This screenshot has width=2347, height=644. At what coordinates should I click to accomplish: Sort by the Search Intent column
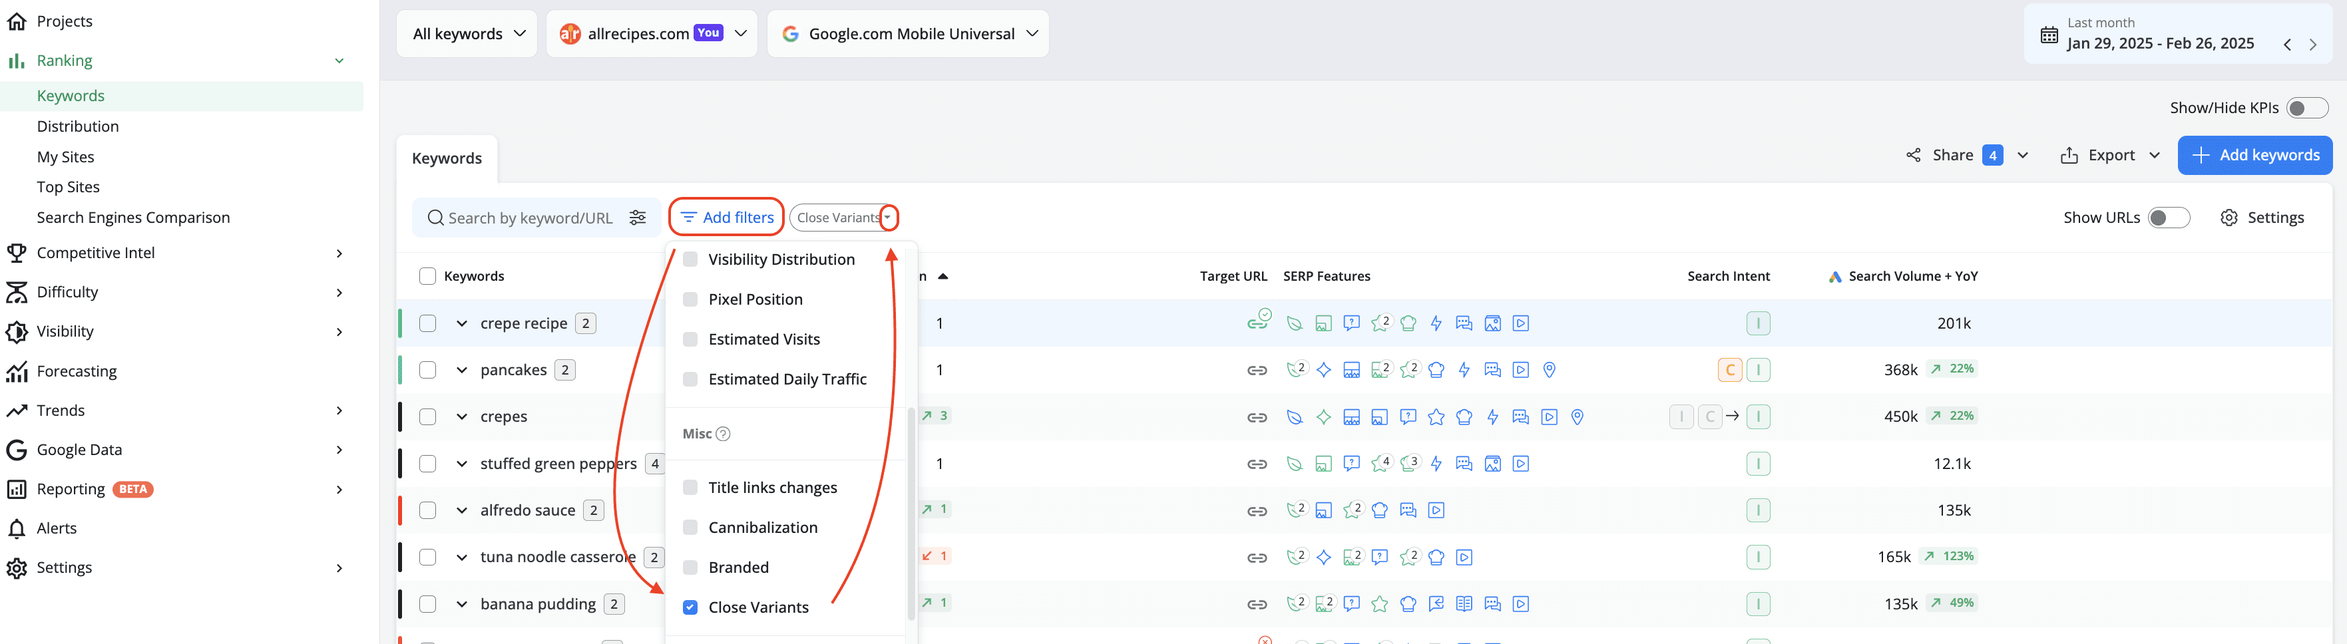tap(1729, 277)
